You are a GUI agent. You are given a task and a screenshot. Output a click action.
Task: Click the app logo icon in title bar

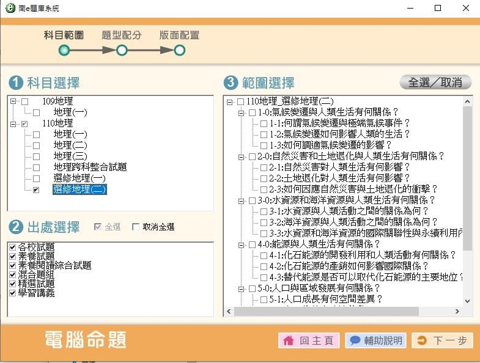click(10, 8)
